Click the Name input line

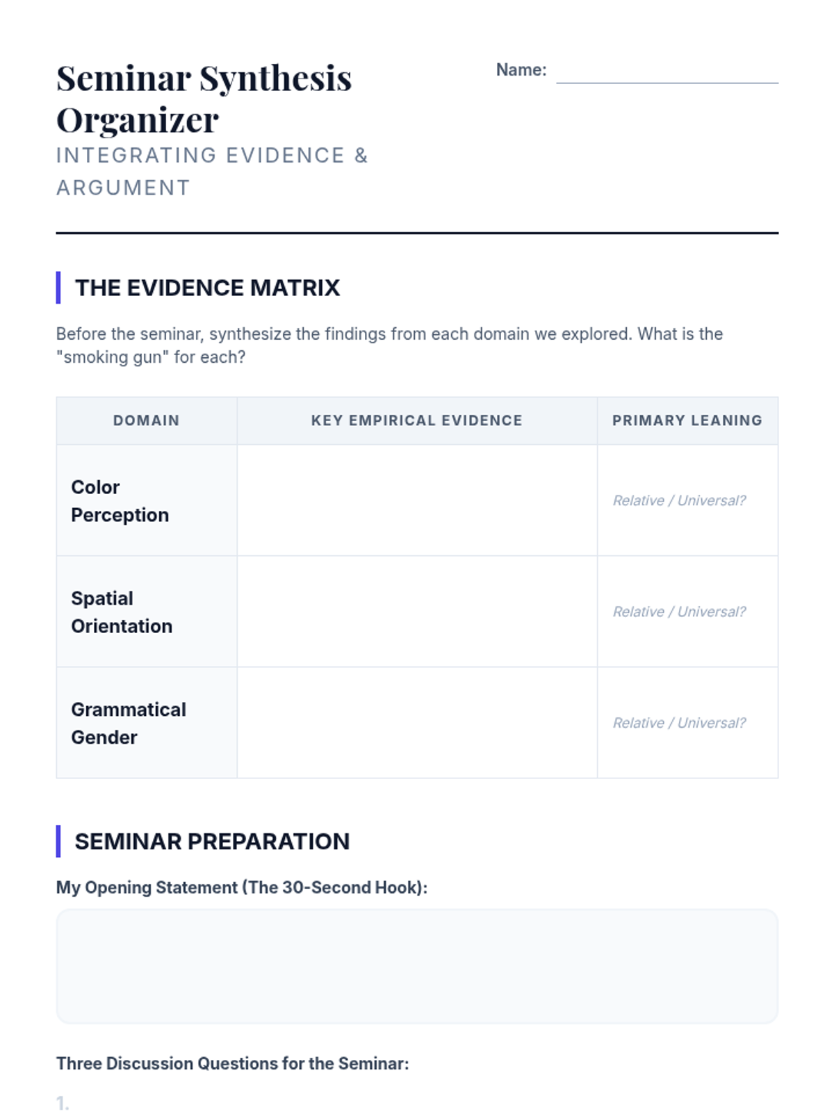tap(667, 72)
